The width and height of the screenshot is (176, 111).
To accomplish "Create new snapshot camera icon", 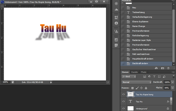I will coord(162,68).
